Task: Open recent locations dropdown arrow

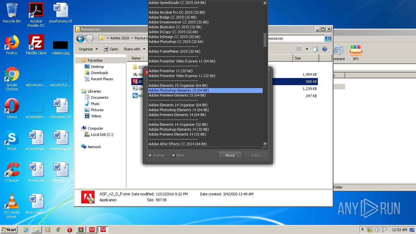Action: pos(96,38)
